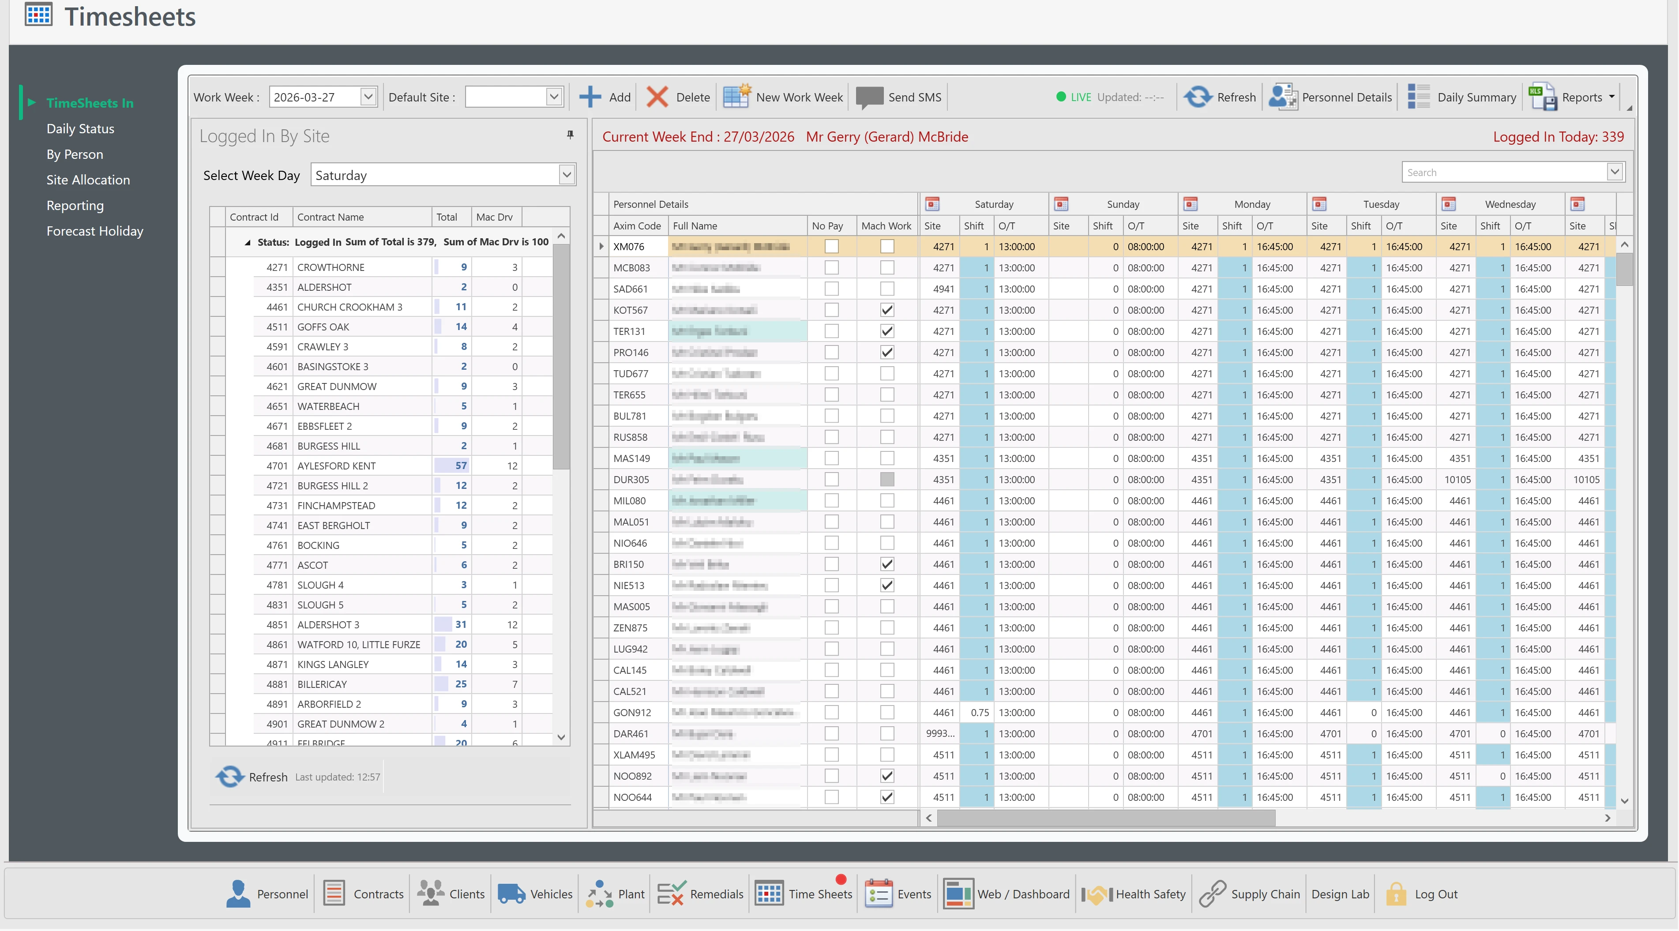Click the Add plus icon
The height and width of the screenshot is (931, 1679).
(x=590, y=97)
